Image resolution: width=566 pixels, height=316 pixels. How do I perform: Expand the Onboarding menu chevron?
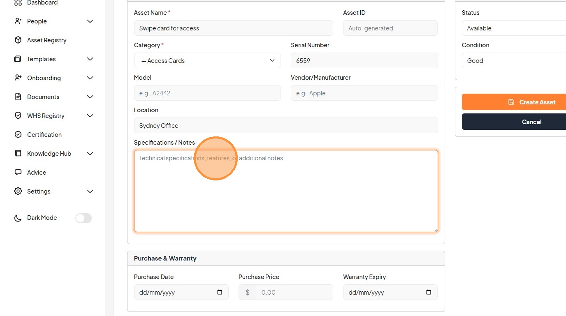pos(90,78)
